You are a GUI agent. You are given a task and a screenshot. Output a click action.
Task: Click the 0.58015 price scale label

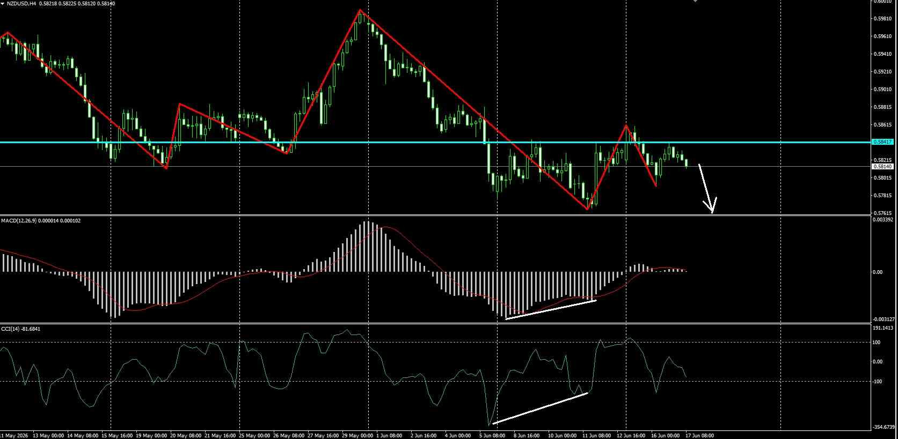(x=883, y=178)
